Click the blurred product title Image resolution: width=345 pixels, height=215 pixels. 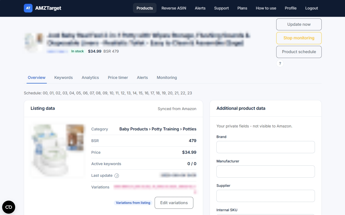click(148, 39)
